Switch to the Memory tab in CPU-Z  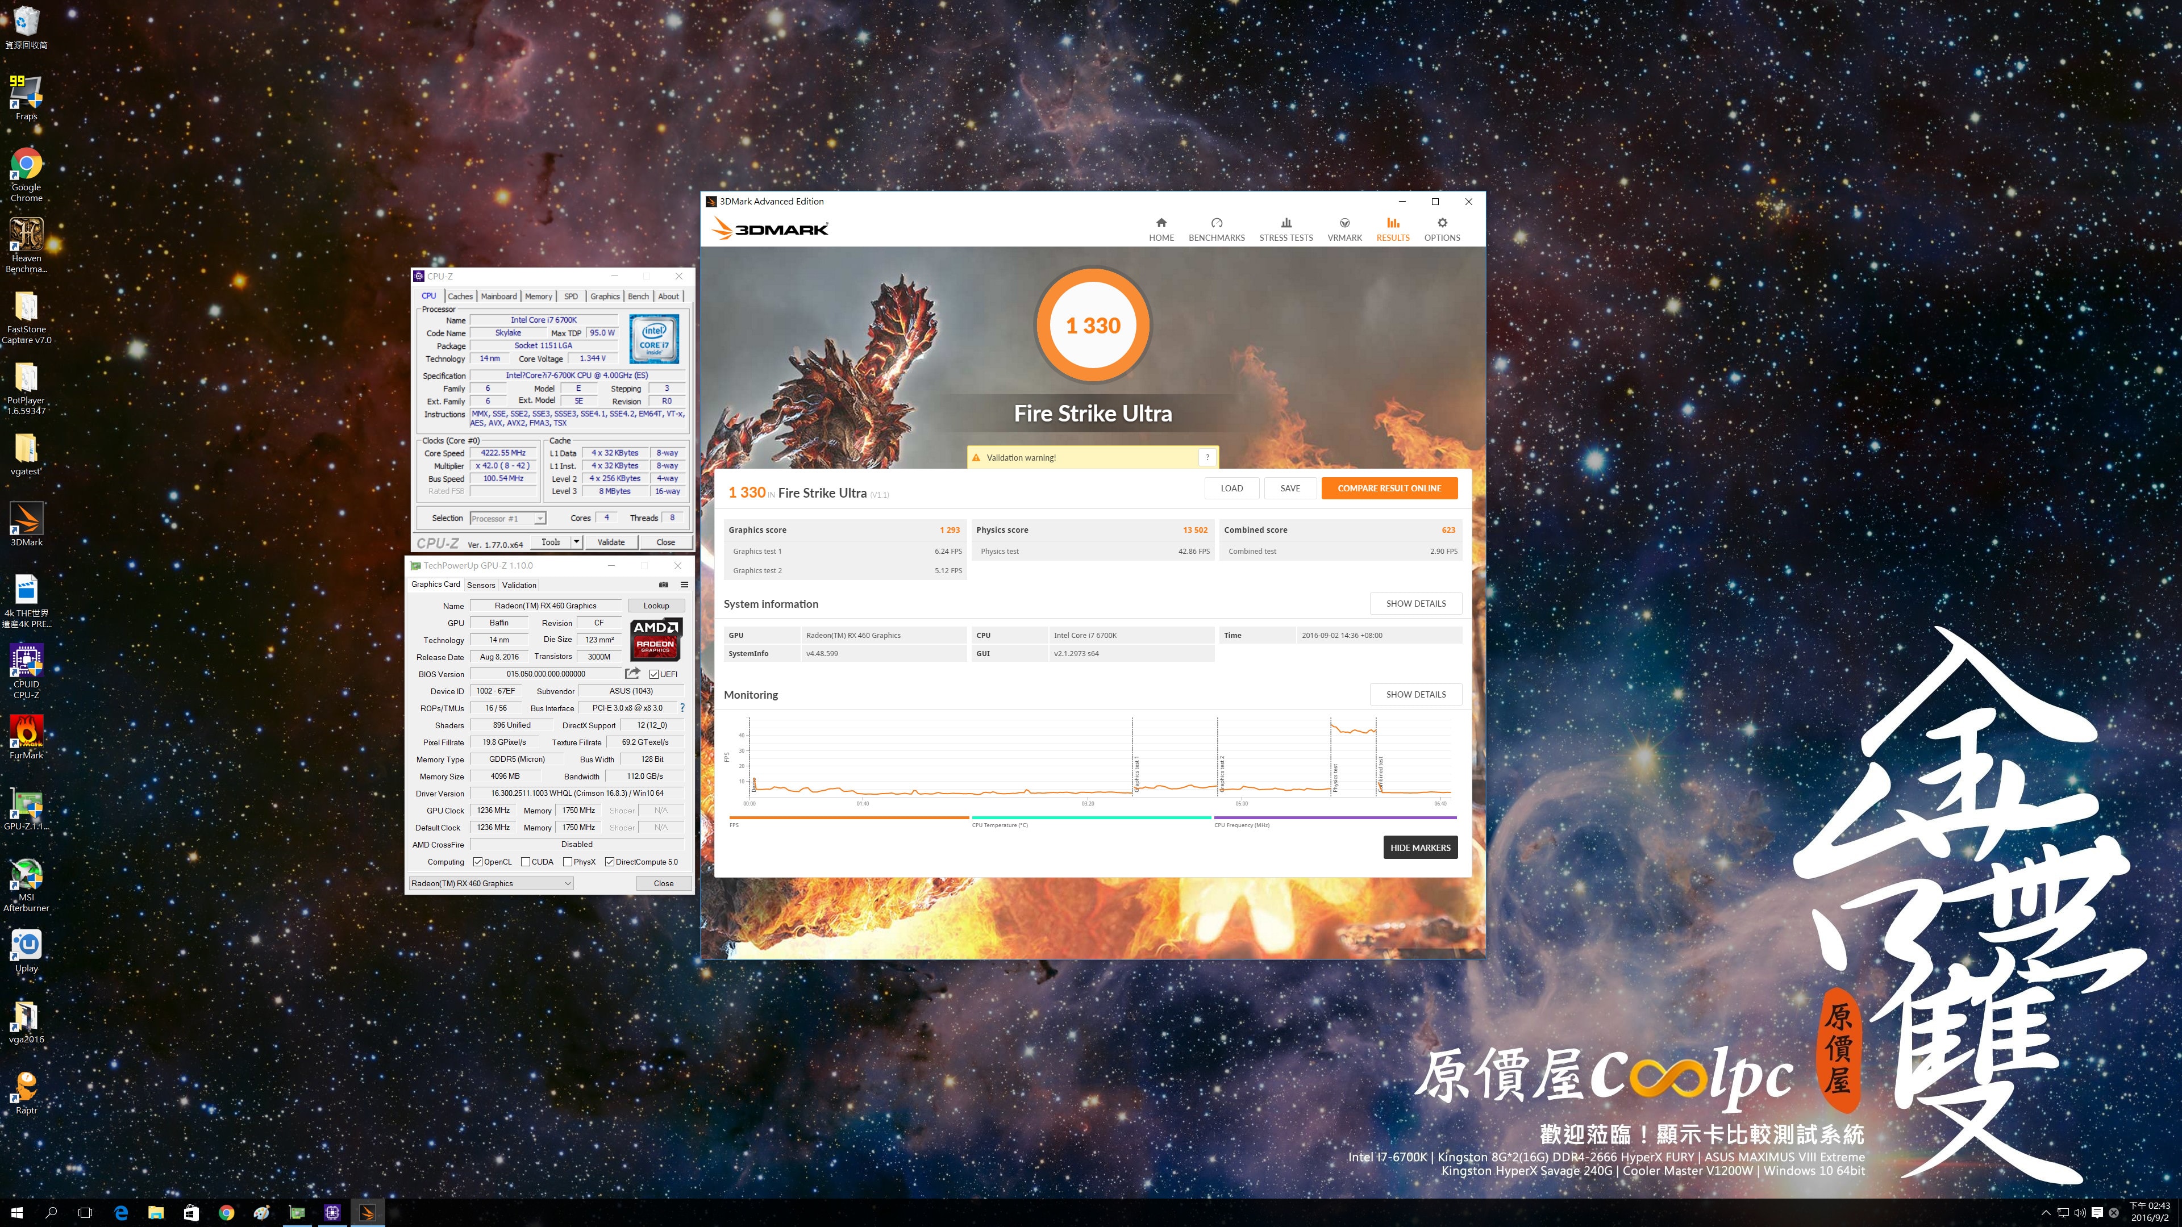538,297
